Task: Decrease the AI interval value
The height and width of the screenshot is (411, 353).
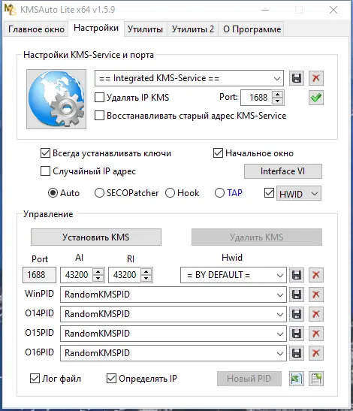Action: click(98, 278)
